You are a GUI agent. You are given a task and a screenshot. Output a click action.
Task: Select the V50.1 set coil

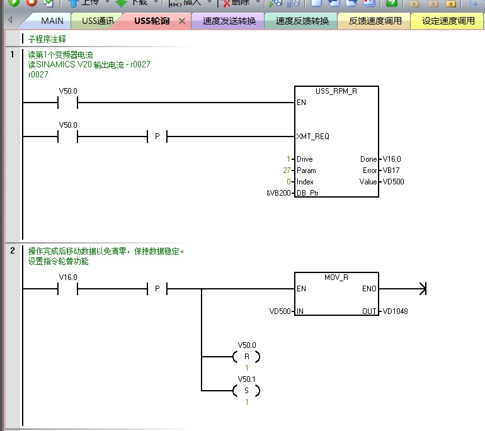tap(247, 391)
